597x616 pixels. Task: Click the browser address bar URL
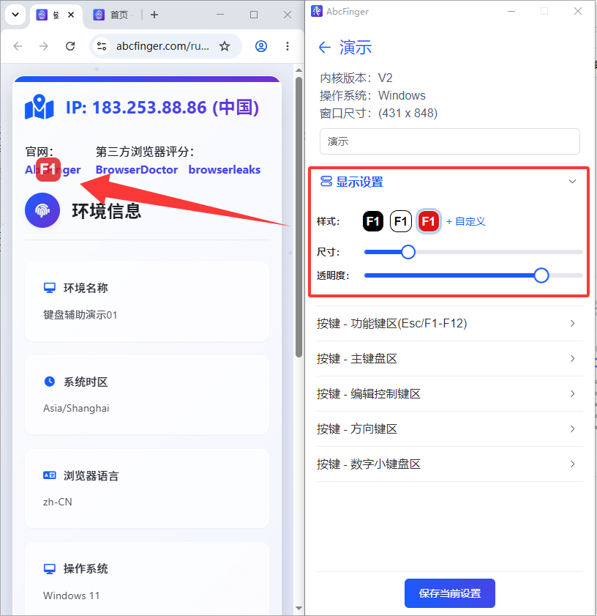click(162, 46)
